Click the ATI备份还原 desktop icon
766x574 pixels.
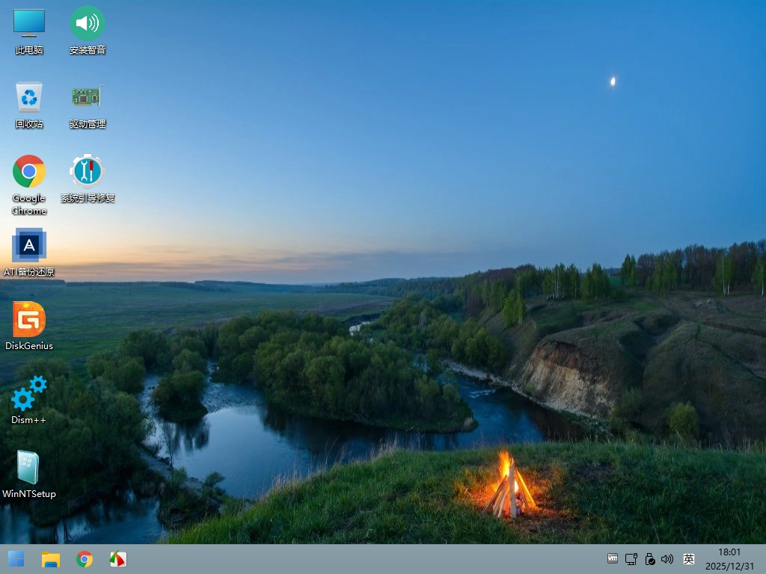pos(29,245)
